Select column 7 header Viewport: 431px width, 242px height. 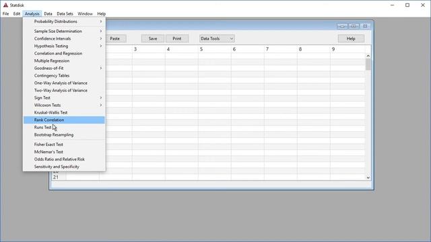point(280,49)
